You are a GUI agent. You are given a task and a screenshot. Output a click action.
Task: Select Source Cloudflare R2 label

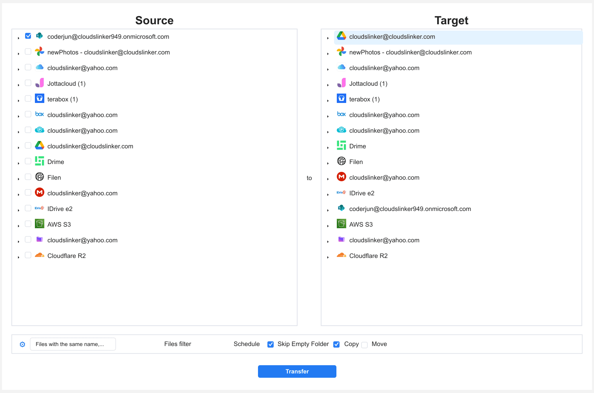tap(67, 256)
